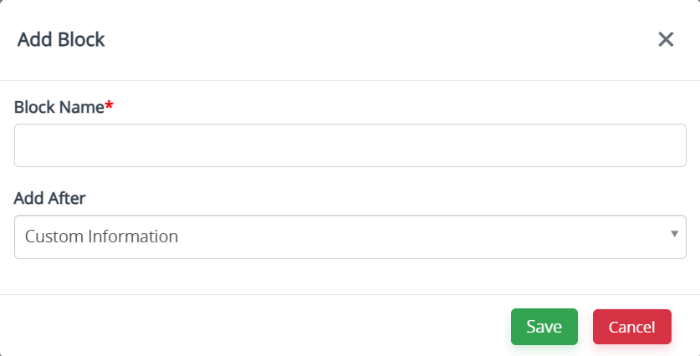Place cursor in the Block Name box
Viewport: 700px width, 356px height.
350,145
